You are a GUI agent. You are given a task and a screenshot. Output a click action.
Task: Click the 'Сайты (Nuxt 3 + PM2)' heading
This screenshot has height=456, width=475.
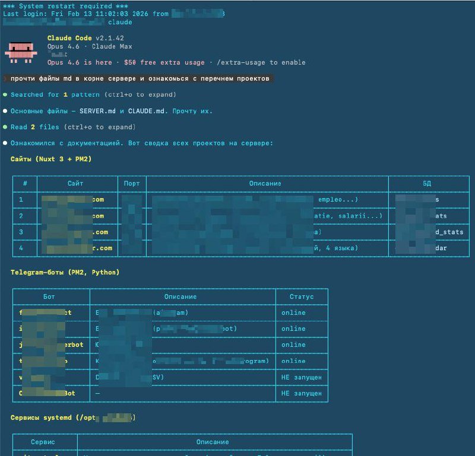click(x=51, y=159)
